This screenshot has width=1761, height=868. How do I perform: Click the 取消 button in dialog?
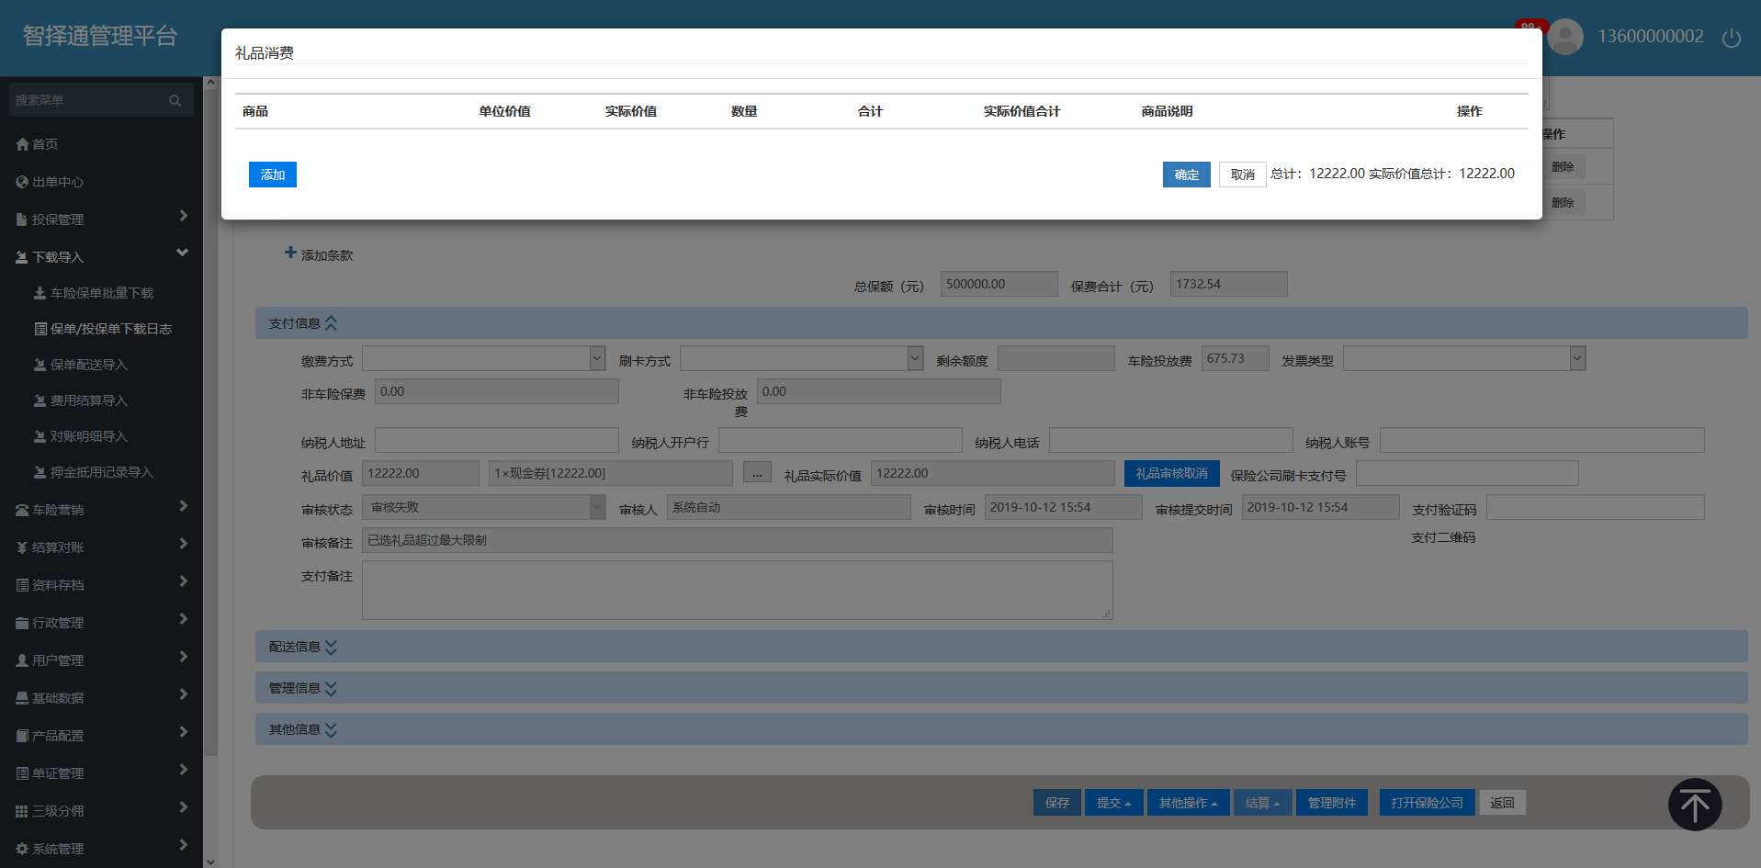click(x=1242, y=175)
